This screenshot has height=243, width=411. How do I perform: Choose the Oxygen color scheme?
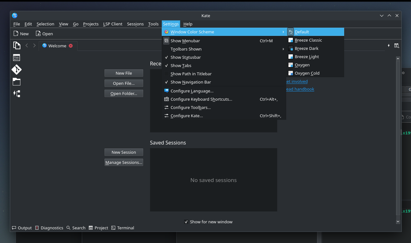pos(315,65)
